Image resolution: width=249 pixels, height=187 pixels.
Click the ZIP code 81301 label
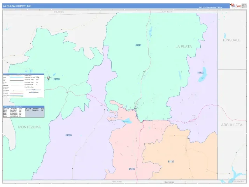tap(139, 45)
